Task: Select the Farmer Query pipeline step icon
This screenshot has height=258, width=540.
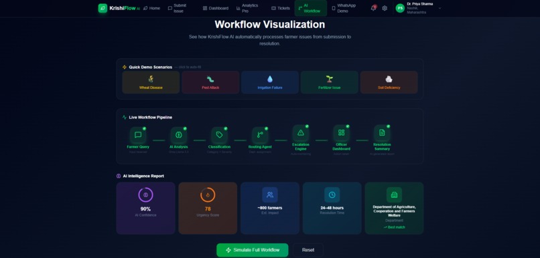Action: click(138, 134)
